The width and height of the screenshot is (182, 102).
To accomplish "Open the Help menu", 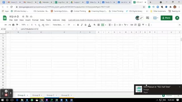I will 63,20.
